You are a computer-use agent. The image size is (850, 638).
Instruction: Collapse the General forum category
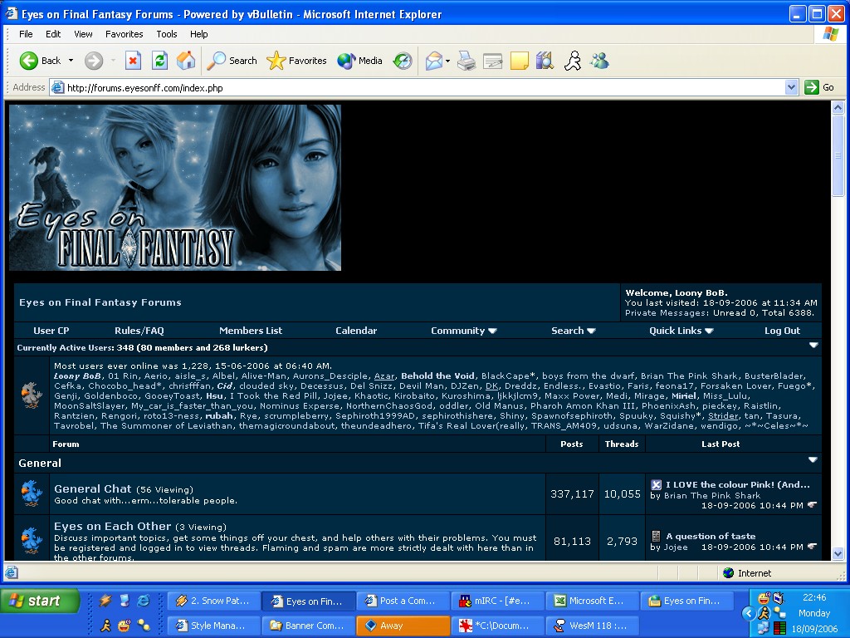pyautogui.click(x=813, y=459)
